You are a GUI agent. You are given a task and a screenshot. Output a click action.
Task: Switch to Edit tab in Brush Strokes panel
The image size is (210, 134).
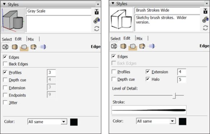coord(127,38)
